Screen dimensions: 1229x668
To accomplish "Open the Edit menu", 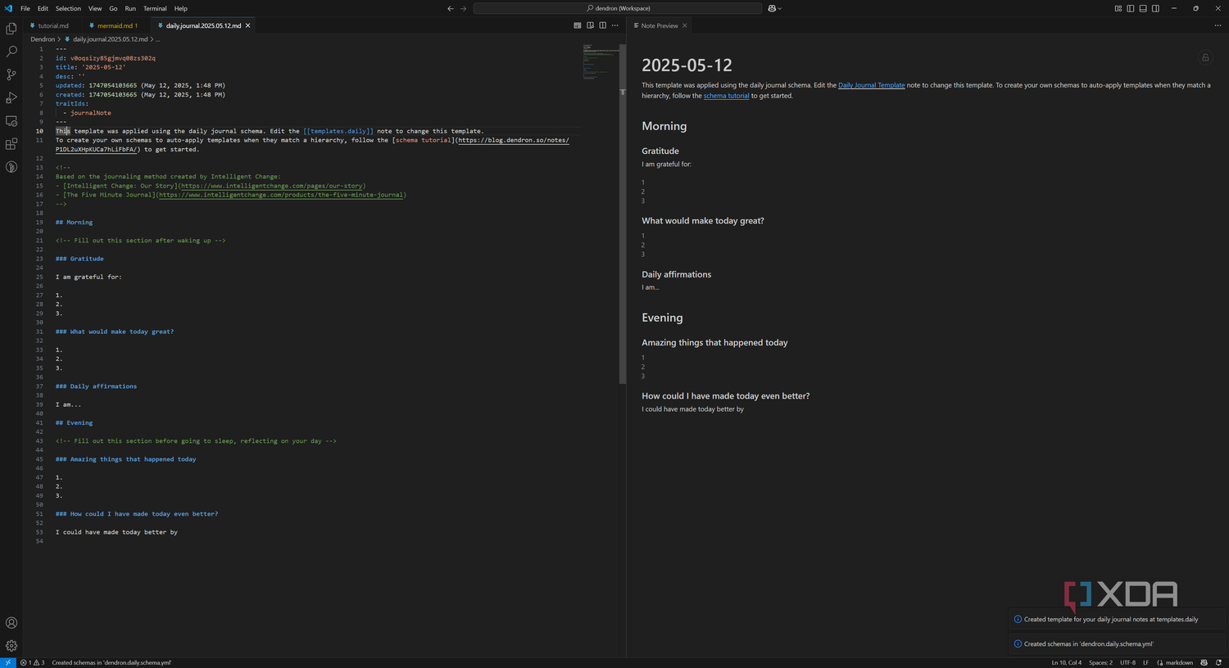I will coord(43,8).
